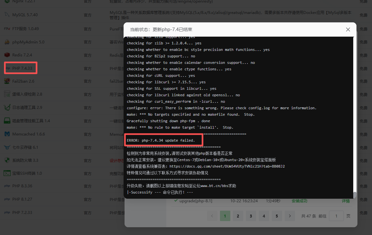Image resolution: width=372 pixels, height=235 pixels.
Task: Open 详情 for the upgrade[php-8.1] task
Action: (346, 201)
